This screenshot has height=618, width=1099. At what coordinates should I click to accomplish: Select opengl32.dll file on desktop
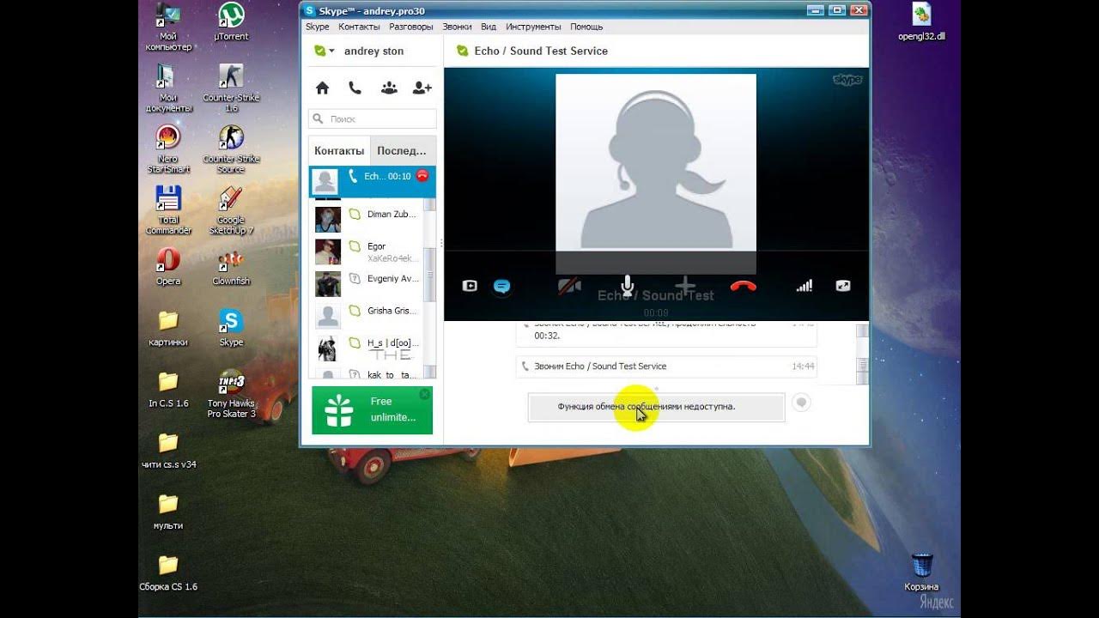click(x=921, y=23)
